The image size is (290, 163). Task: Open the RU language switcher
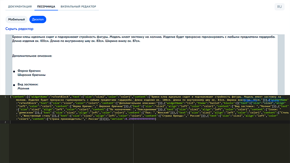pyautogui.click(x=279, y=7)
